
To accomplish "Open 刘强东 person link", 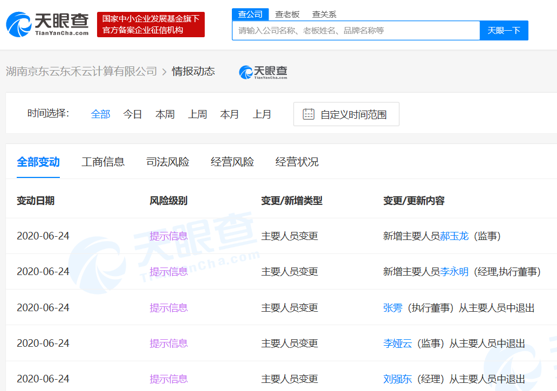I will click(397, 379).
